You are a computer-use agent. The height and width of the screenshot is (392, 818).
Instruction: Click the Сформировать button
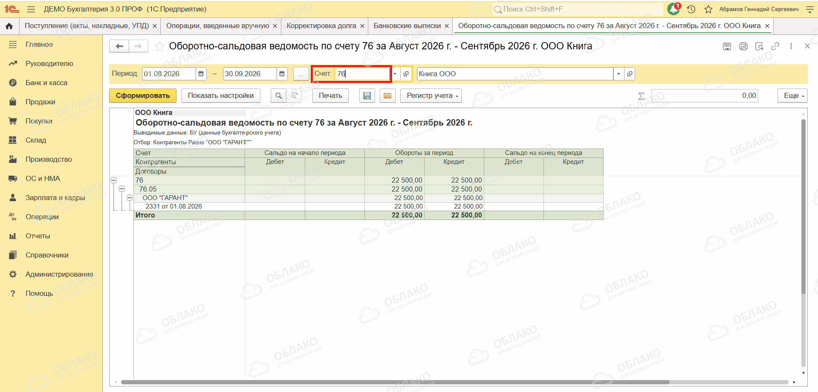tap(143, 96)
